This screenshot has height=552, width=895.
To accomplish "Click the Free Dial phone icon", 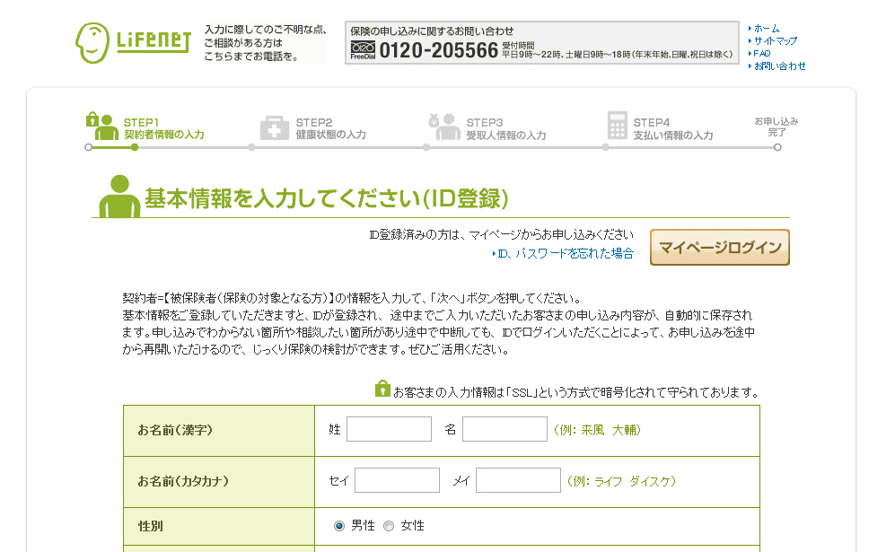I will (x=363, y=51).
